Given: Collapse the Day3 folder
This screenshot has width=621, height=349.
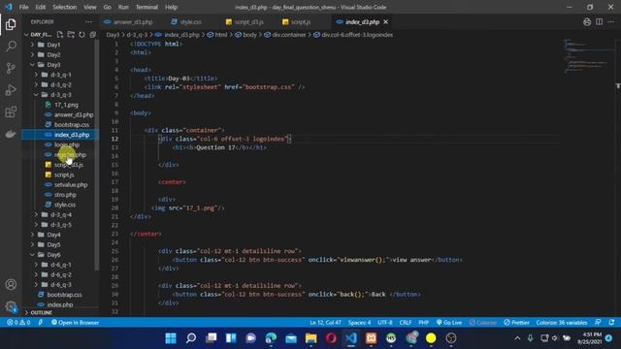Looking at the screenshot, I should point(53,65).
